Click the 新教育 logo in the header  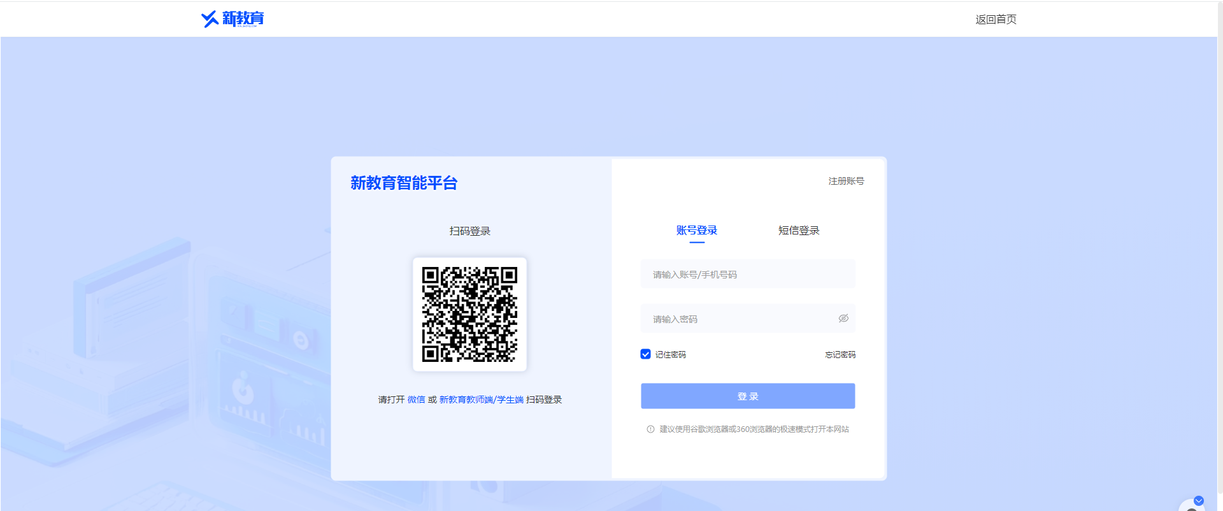pos(232,19)
